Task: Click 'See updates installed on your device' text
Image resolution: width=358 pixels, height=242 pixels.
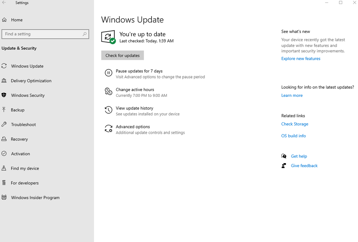Action: [x=148, y=114]
